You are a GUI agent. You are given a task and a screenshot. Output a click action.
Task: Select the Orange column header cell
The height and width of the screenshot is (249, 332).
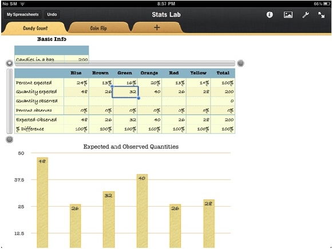click(x=149, y=73)
